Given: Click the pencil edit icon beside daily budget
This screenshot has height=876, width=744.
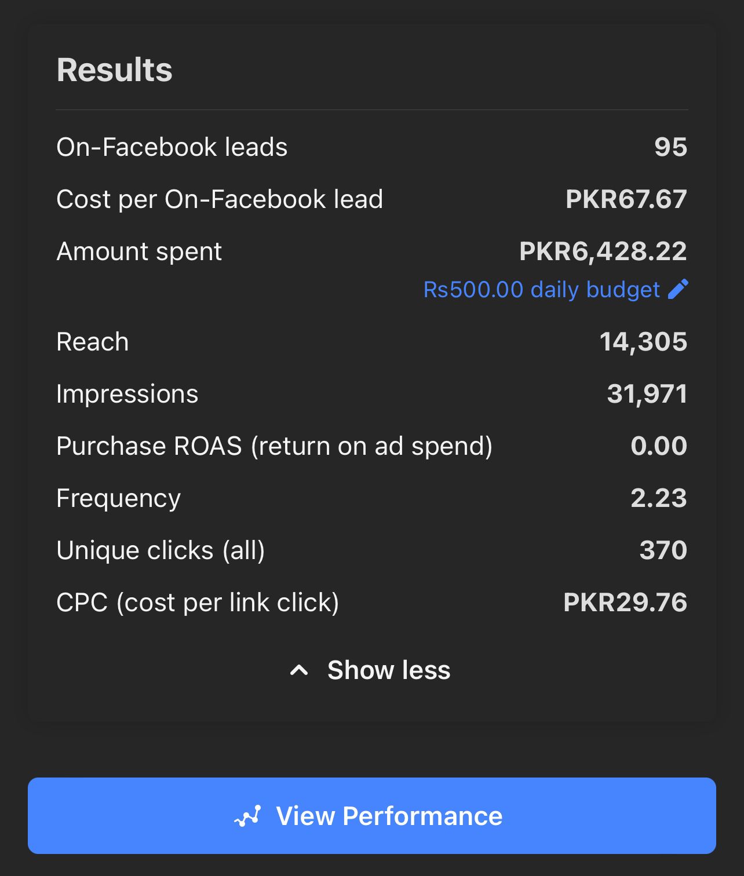Looking at the screenshot, I should tap(678, 289).
